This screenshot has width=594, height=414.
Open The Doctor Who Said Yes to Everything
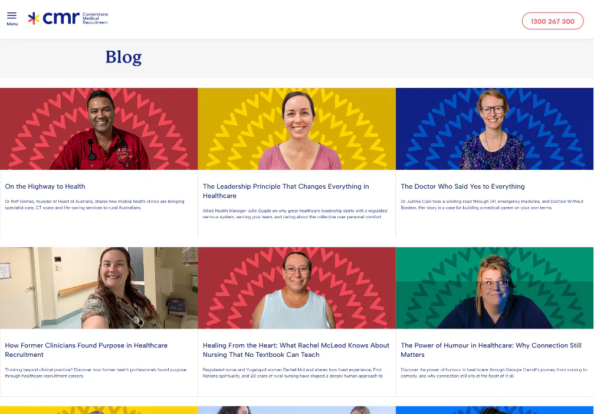pyautogui.click(x=462, y=186)
